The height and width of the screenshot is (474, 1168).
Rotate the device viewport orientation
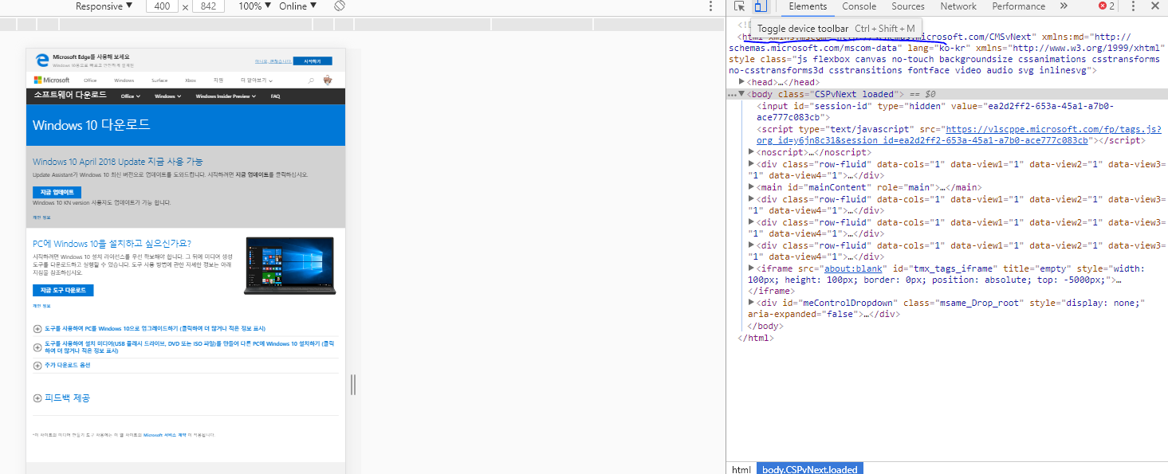click(339, 6)
